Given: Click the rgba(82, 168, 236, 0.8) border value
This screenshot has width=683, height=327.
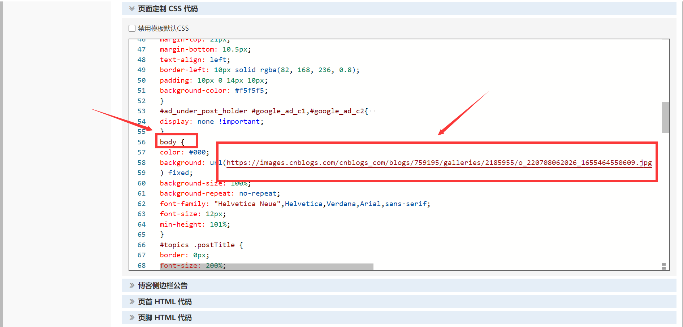Looking at the screenshot, I should pos(309,70).
